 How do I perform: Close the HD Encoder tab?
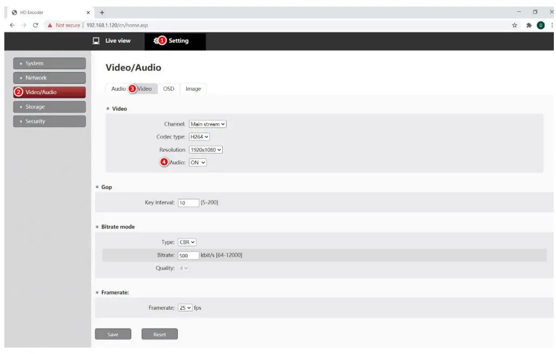point(88,12)
